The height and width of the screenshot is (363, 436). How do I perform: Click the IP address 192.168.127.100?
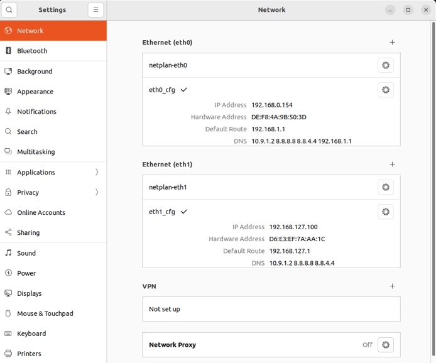(293, 227)
